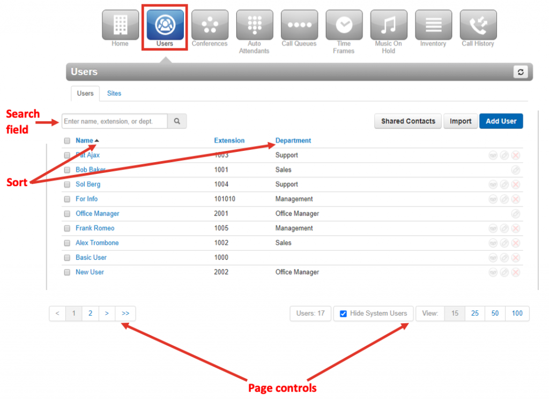Click the Add User button
The image size is (549, 400).
[501, 121]
